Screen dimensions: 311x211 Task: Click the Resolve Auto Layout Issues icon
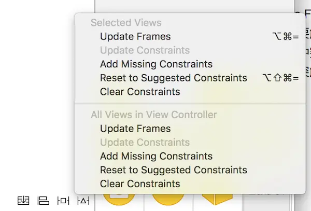click(83, 201)
